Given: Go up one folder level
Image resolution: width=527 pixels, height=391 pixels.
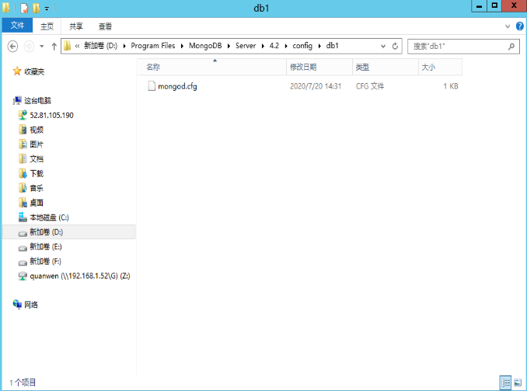Looking at the screenshot, I should (x=54, y=46).
